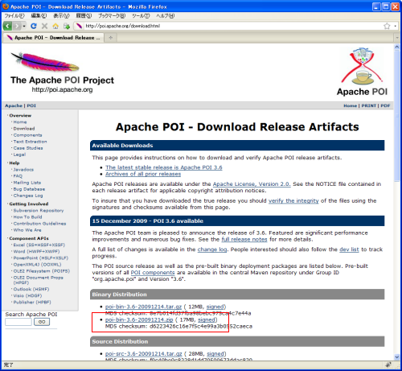Open Publisher (HPBF) API link
Image resolution: width=402 pixels, height=371 pixels.
click(x=32, y=302)
